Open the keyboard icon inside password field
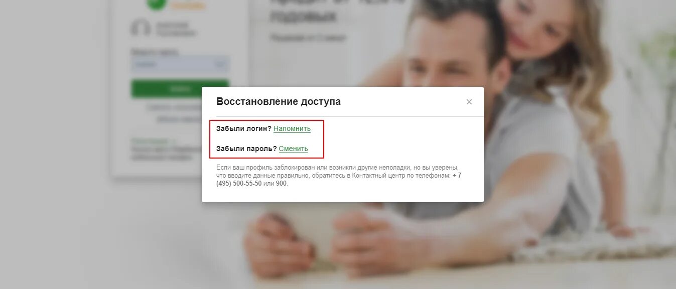The image size is (676, 289). (220, 64)
